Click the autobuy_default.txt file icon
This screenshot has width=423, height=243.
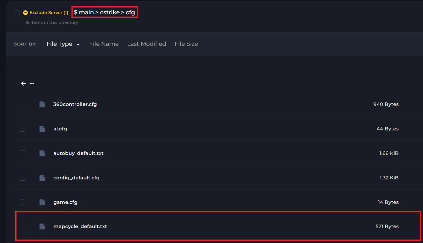(42, 153)
